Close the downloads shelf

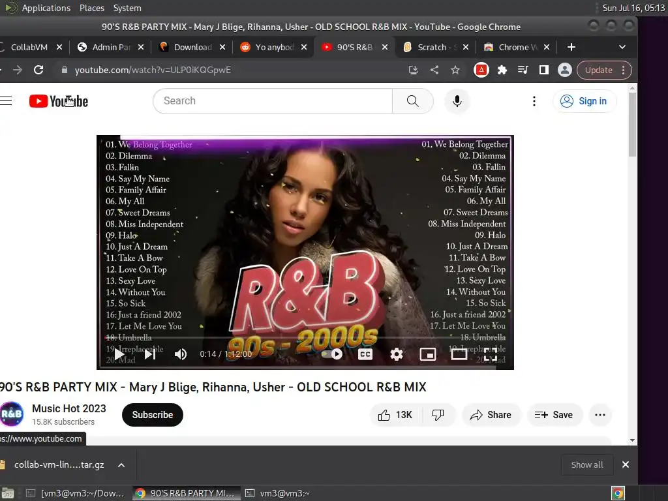626,464
